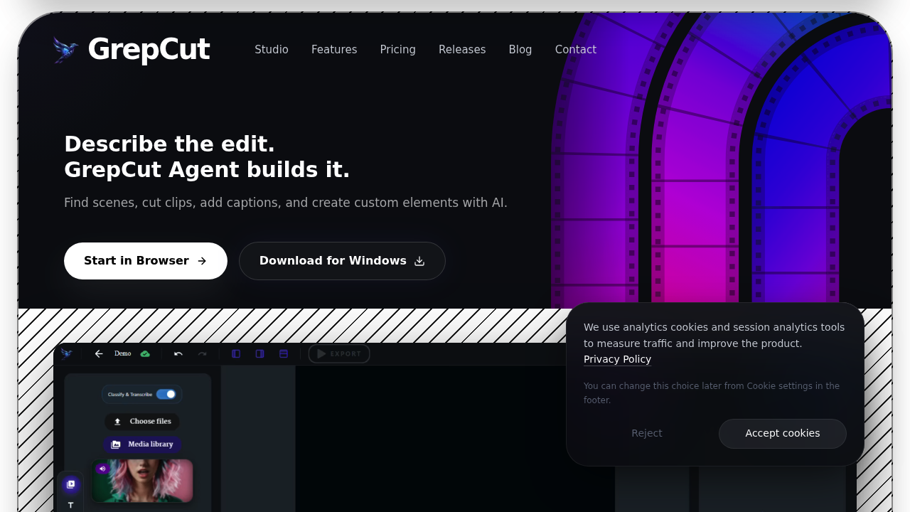Viewport: 910px width, 512px height.
Task: Go to the Pricing page
Action: pyautogui.click(x=398, y=50)
